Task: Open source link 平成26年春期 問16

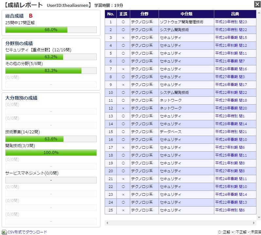Action: pos(231,69)
